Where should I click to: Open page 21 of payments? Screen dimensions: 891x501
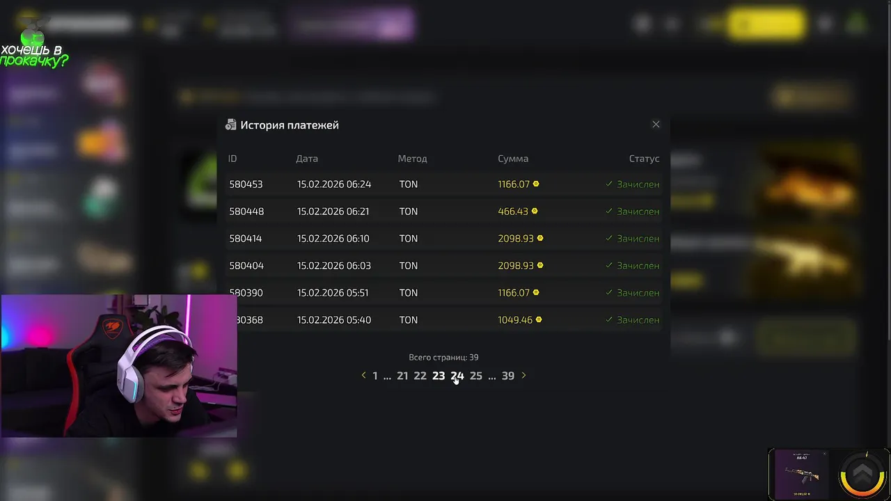[x=402, y=376]
